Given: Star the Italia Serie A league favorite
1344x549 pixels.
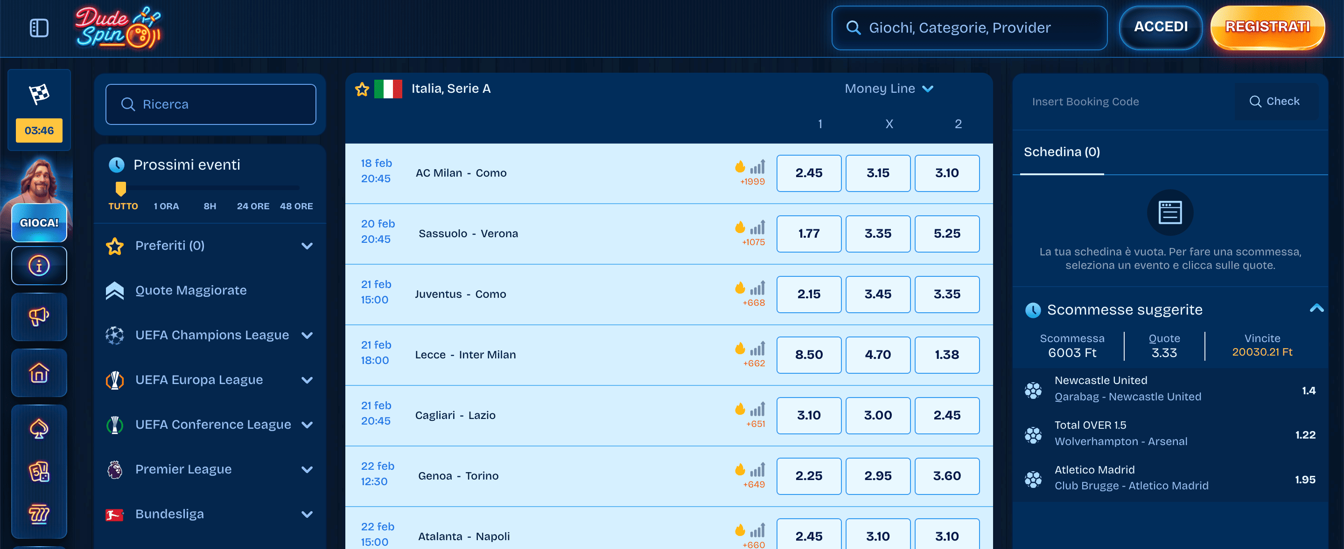Looking at the screenshot, I should (x=361, y=89).
